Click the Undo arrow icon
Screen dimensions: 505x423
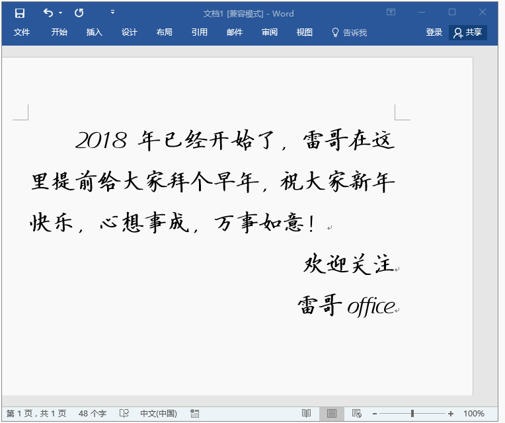coord(48,13)
